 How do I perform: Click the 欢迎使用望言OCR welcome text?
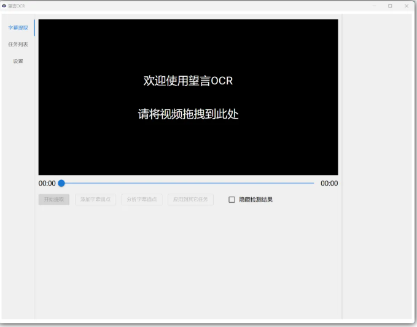pos(189,81)
